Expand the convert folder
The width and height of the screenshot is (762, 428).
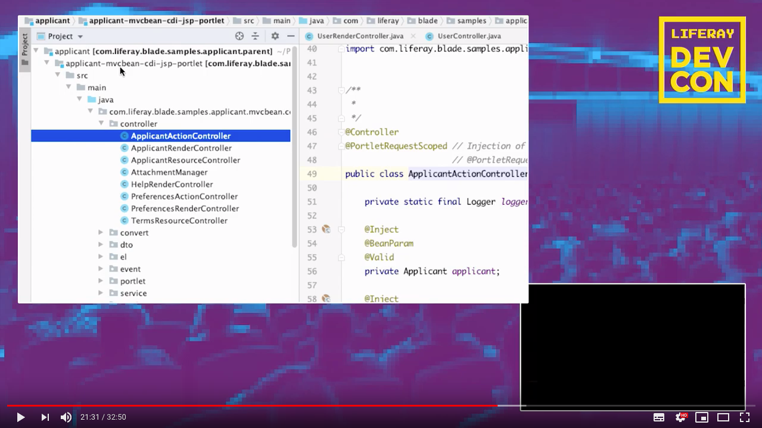coord(101,233)
